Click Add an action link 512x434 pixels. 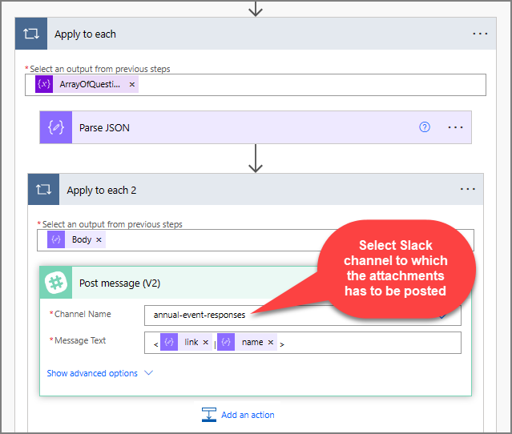(x=248, y=415)
